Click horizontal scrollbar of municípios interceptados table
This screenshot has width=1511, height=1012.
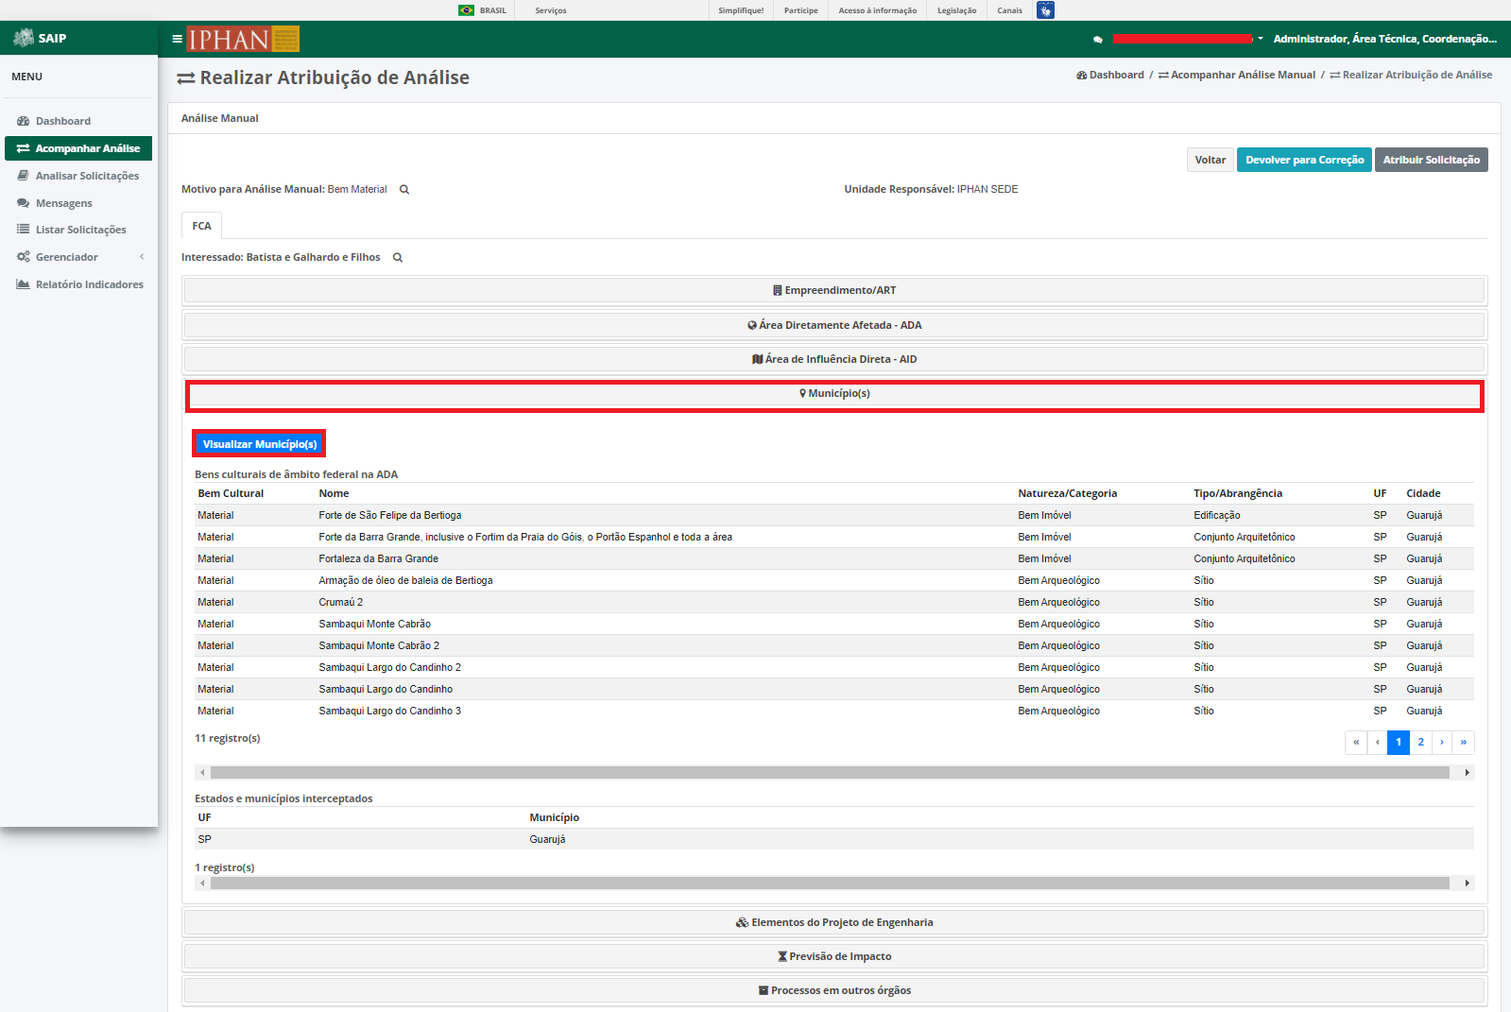pos(830,883)
